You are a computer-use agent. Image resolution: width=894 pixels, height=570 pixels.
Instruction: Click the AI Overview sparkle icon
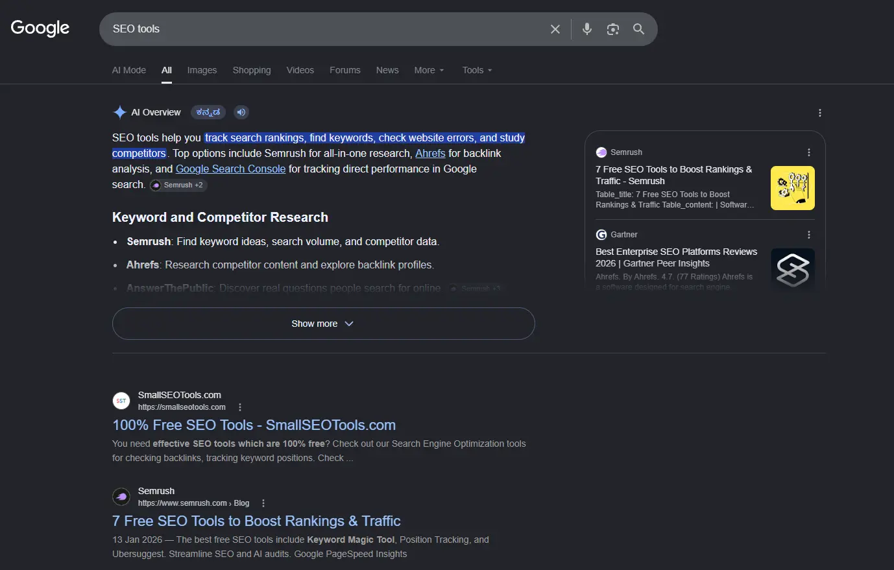(x=119, y=112)
